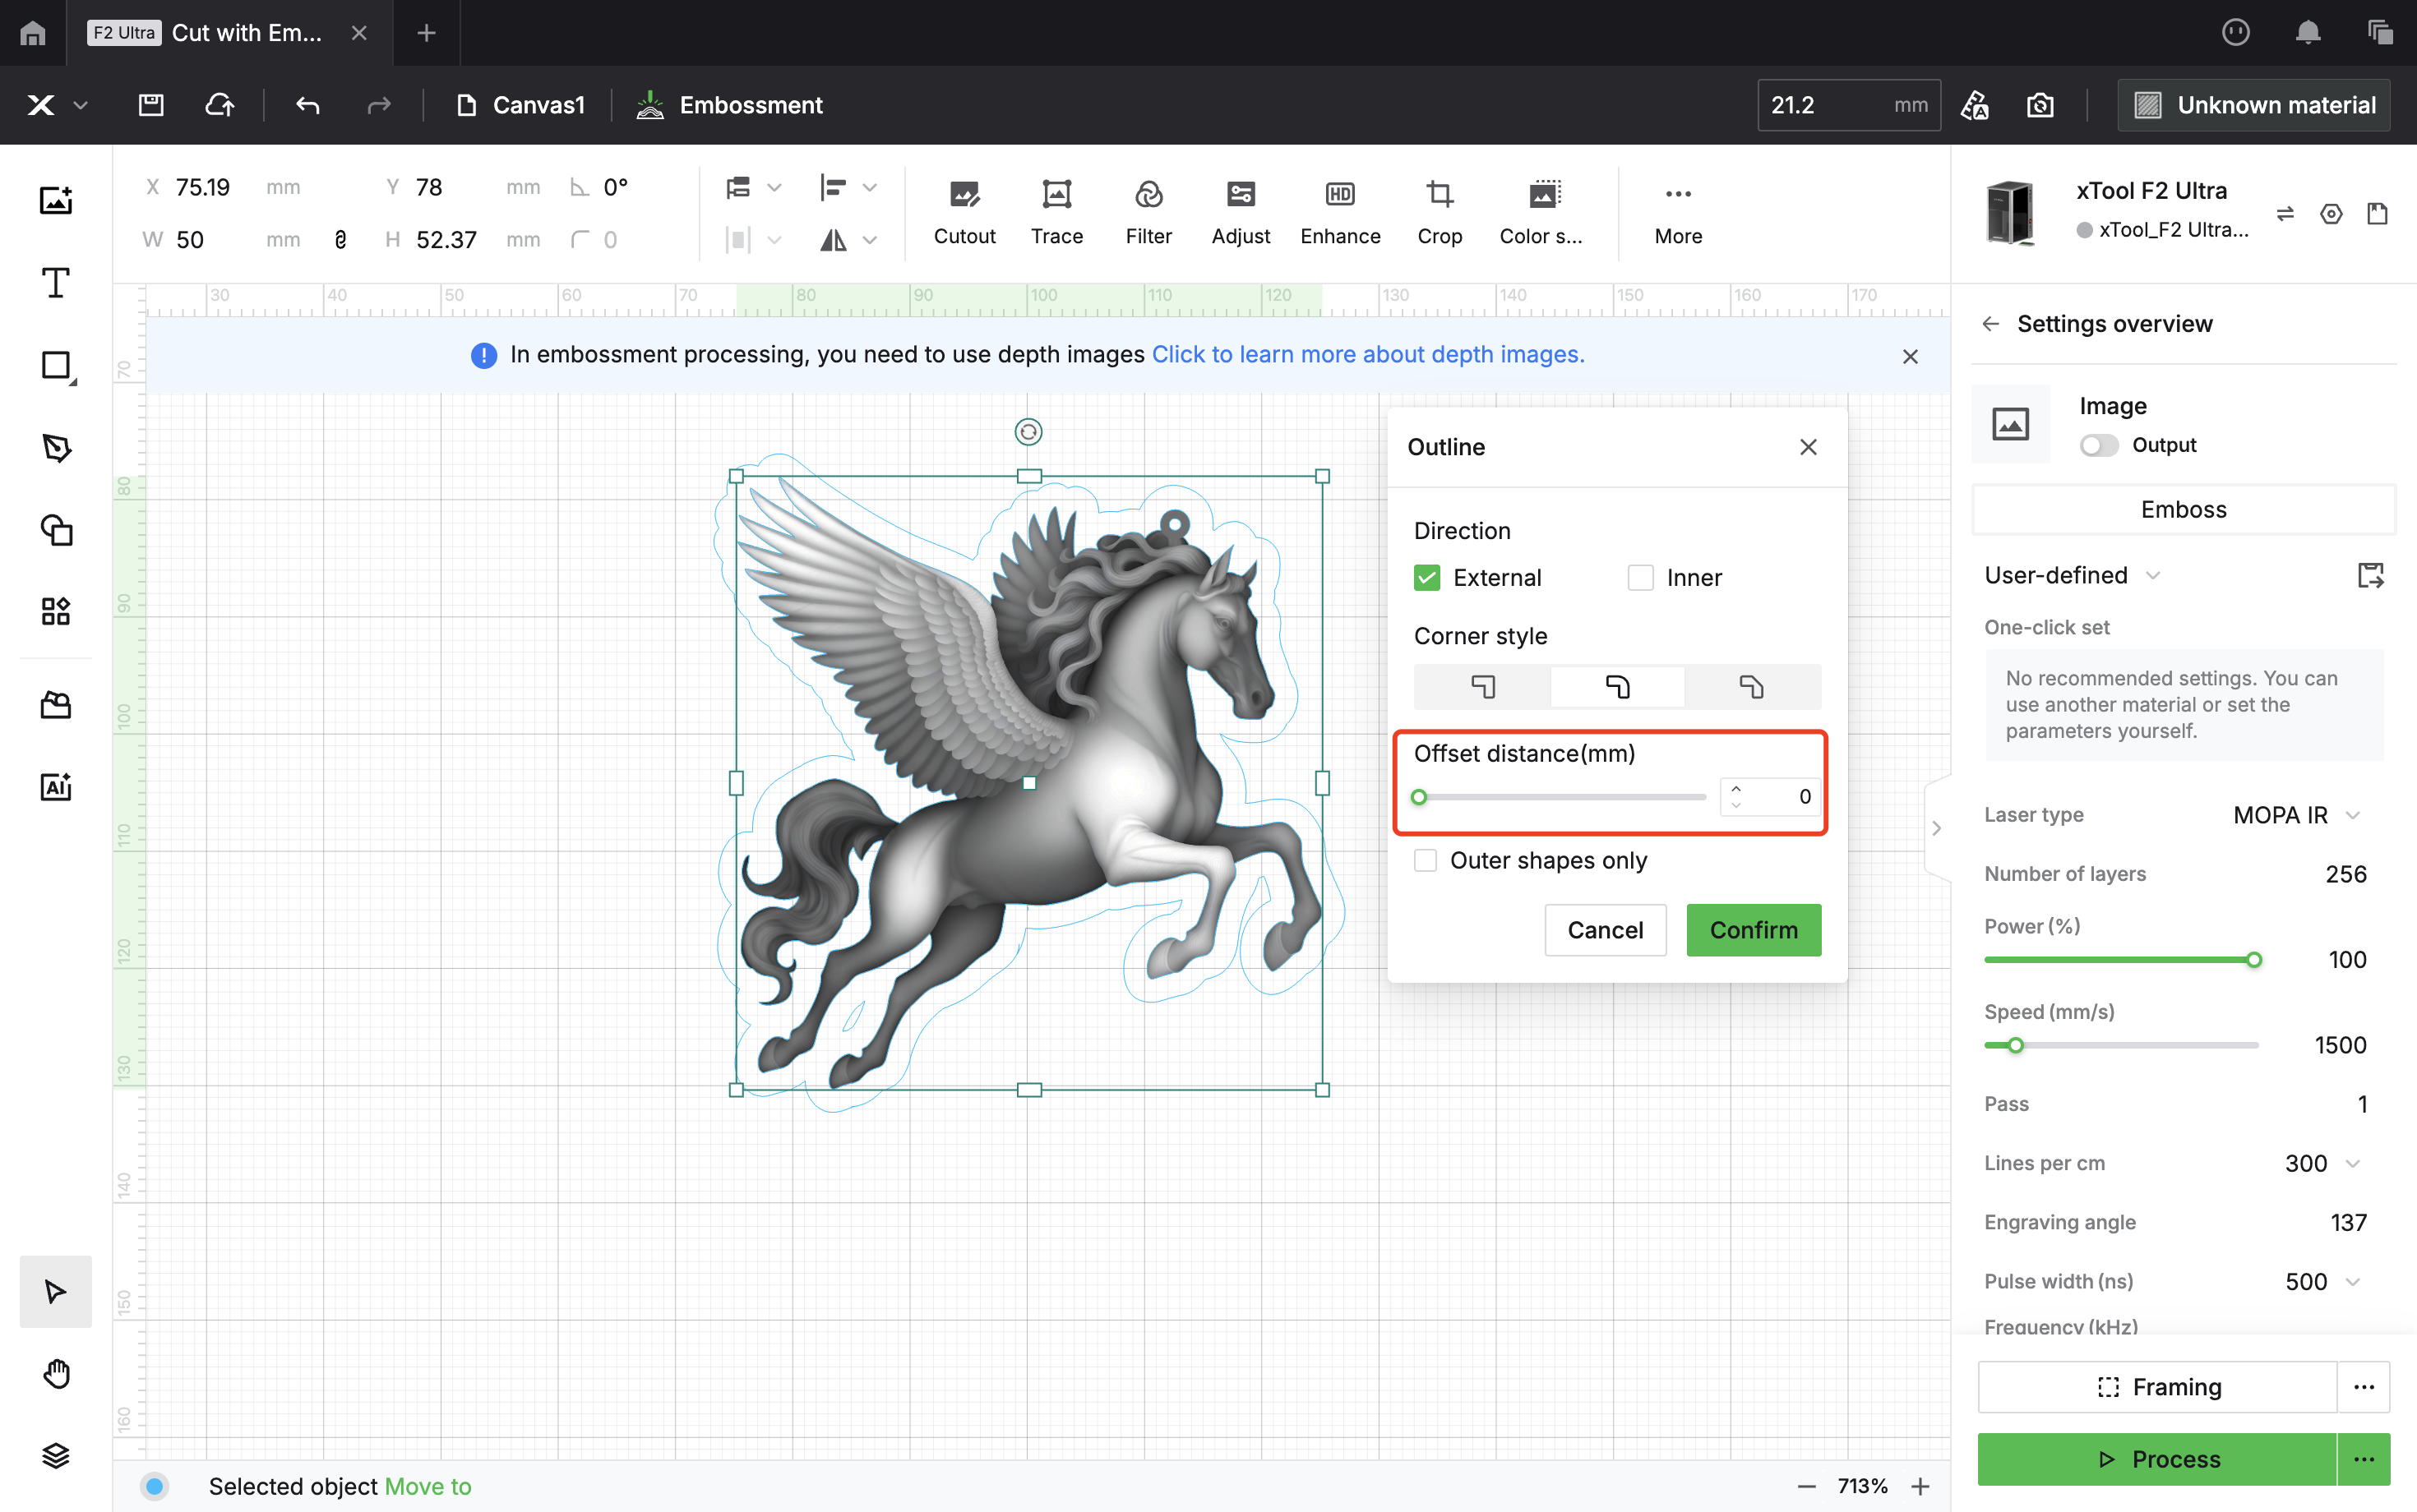Open the Emboss processing type selector
Screen dimensions: 2417x1512
pos(2183,509)
